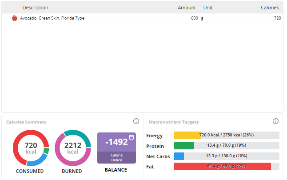
Task: Open Macronutrient Targets info icon
Action: click(x=275, y=121)
